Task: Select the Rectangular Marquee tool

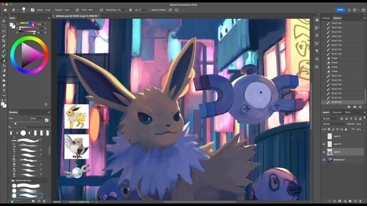Action: 4,26
